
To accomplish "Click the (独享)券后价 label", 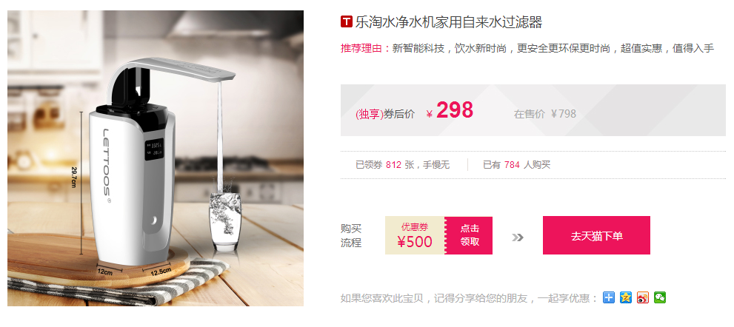I will 385,114.
